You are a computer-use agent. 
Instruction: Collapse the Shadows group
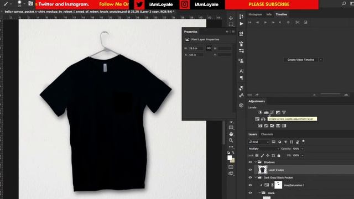(256, 162)
